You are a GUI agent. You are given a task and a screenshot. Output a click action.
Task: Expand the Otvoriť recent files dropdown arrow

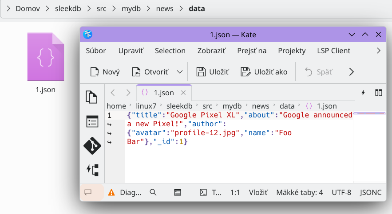[x=180, y=72]
